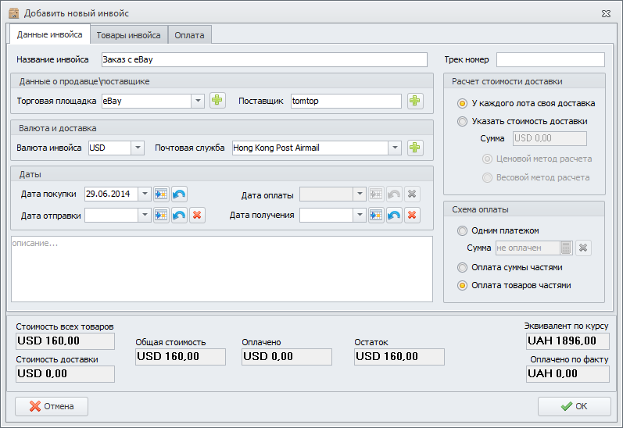Select Указать стоимость доставки radio button
The image size is (623, 428).
pos(463,121)
